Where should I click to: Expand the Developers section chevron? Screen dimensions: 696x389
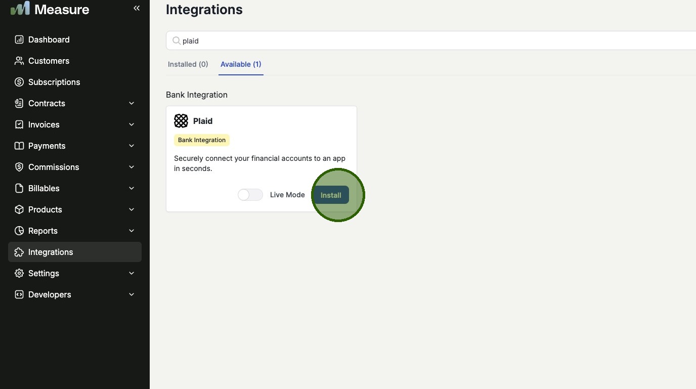point(132,294)
